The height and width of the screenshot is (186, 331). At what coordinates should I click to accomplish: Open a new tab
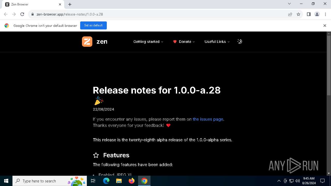70,4
